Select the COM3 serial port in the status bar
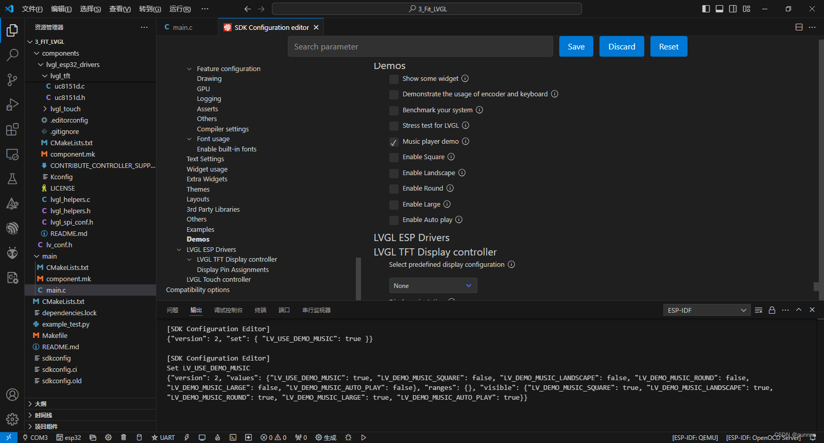Screen dimensions: 824x443 pyautogui.click(x=35, y=437)
